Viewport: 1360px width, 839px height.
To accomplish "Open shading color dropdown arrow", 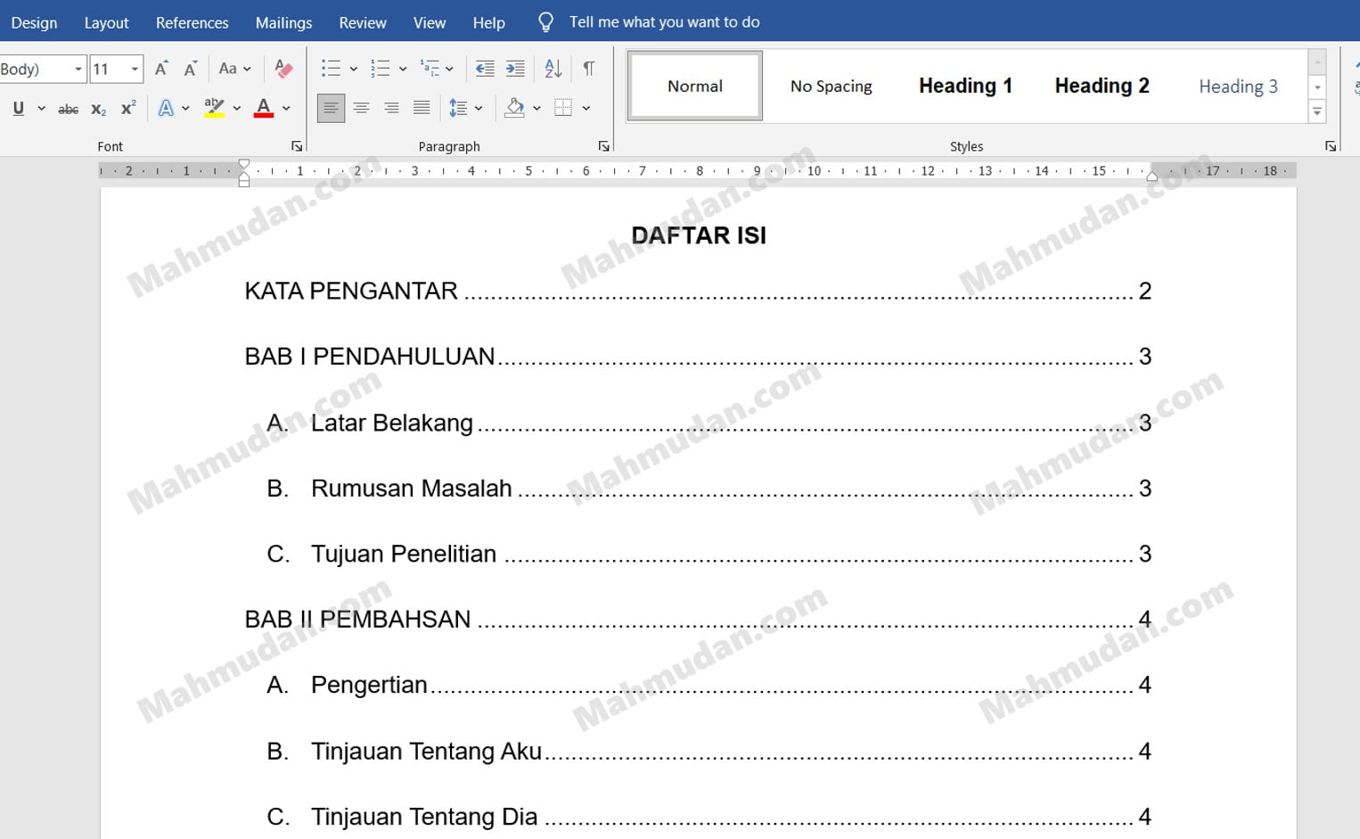I will pyautogui.click(x=537, y=109).
